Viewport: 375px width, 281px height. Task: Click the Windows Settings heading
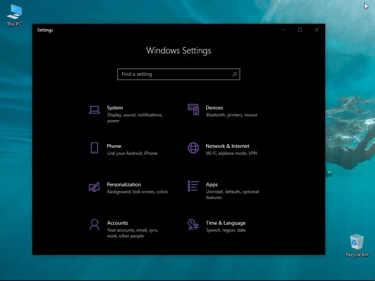pos(179,50)
